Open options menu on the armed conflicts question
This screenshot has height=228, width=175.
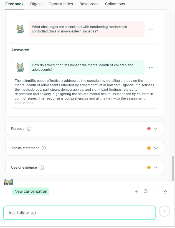pos(151,67)
